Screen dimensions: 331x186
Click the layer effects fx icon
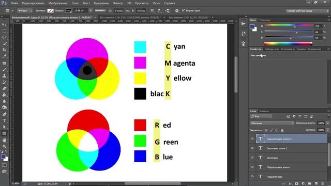coord(291,184)
